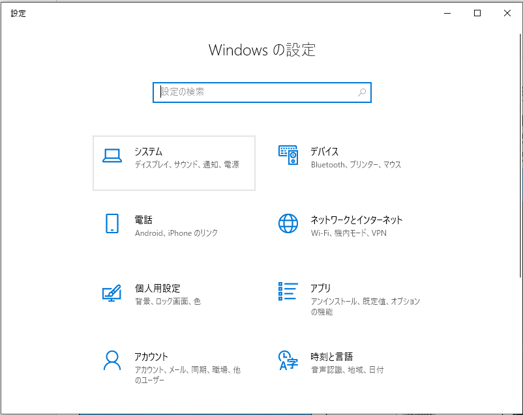Click the デバイス keyboard and speaker icon
Screen dimensions: 523x415
(x=288, y=155)
